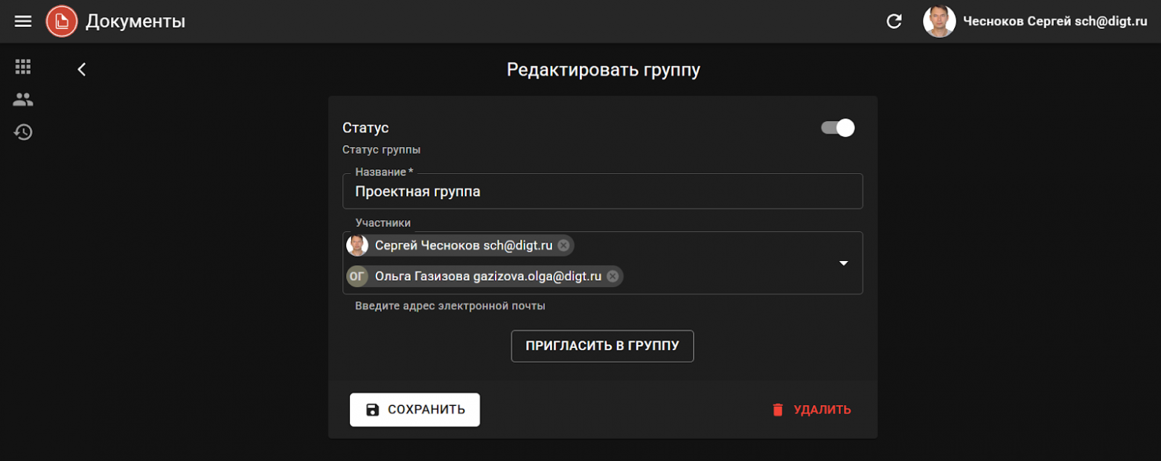Click УДАЛИТЬ to delete the group
Screen dimensions: 1161x461
click(819, 409)
